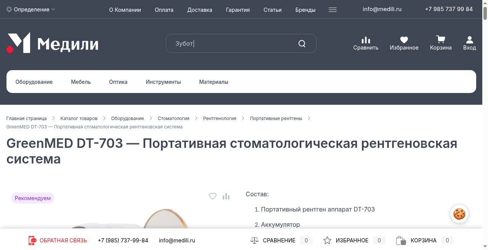
Task: Open the Оптика category tab
Action: [x=118, y=82]
